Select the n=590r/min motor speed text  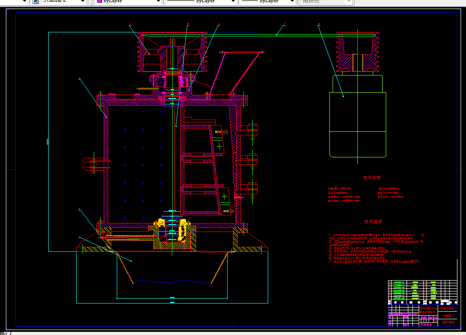coord(351,201)
